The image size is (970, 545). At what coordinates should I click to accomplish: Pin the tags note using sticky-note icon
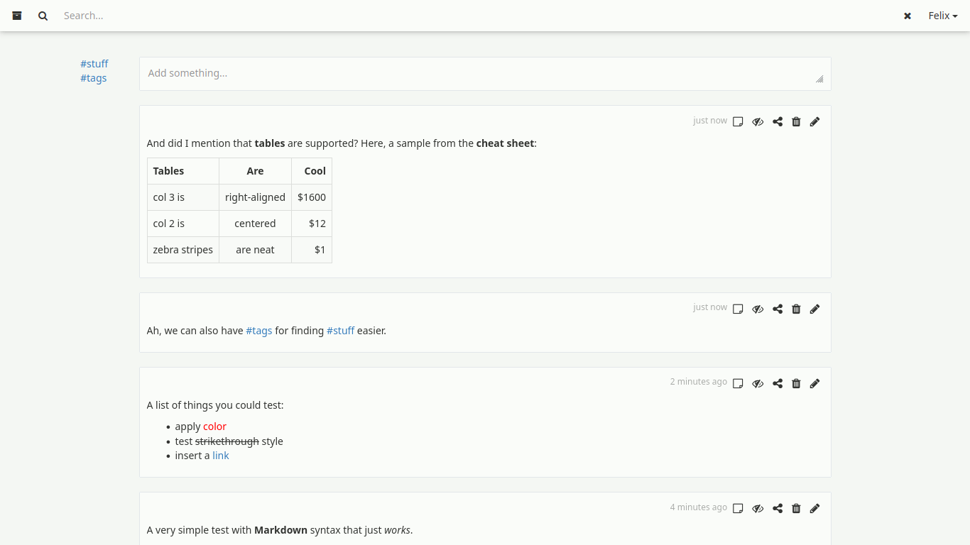[738, 309]
